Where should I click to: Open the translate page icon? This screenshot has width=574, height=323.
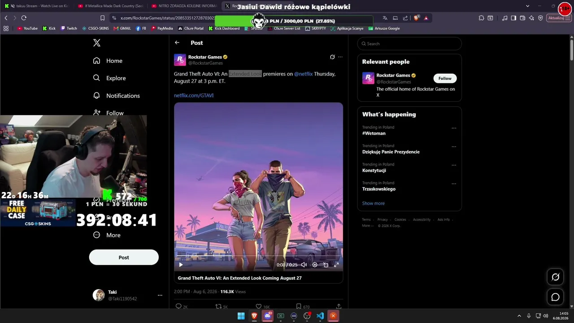[385, 18]
